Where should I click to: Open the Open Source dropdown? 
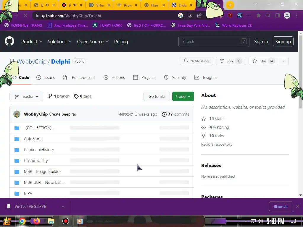point(93,41)
